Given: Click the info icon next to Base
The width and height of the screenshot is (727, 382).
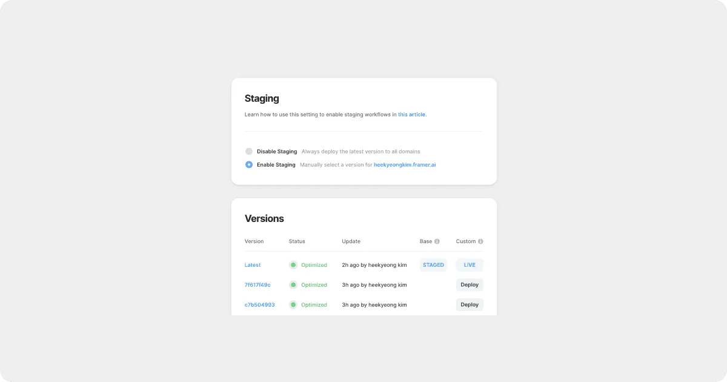Looking at the screenshot, I should coord(437,241).
